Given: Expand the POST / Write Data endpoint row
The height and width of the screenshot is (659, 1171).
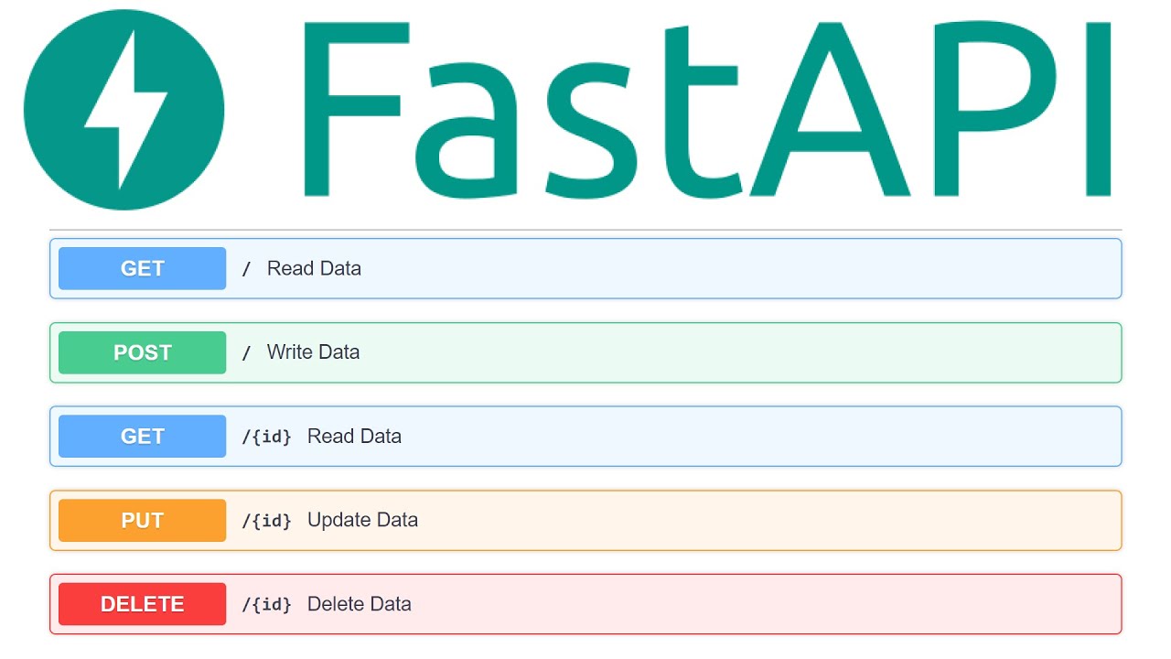Looking at the screenshot, I should tap(585, 352).
